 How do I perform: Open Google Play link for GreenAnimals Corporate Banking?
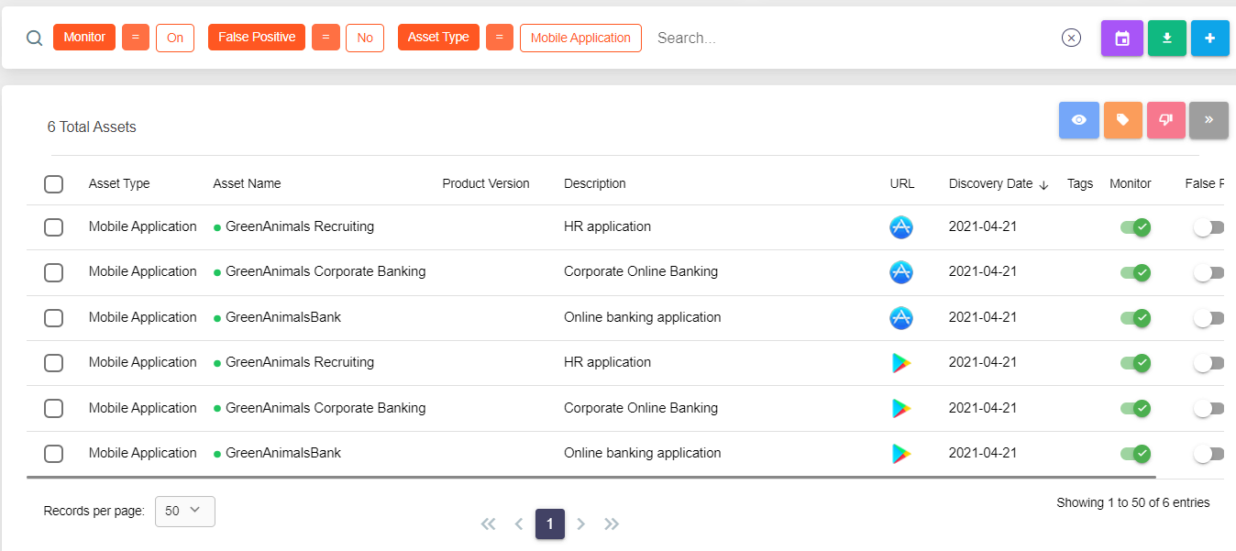[x=901, y=408]
